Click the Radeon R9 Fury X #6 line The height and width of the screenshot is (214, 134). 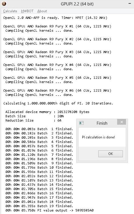(57, 90)
